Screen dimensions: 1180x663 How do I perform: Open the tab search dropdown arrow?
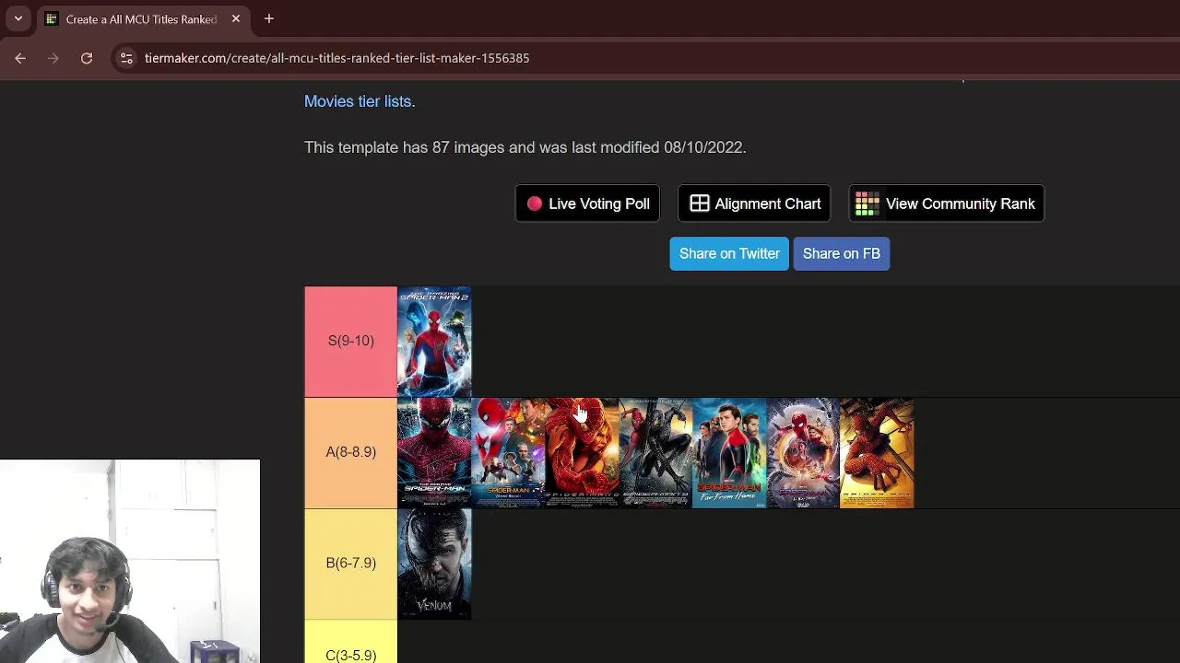(18, 18)
